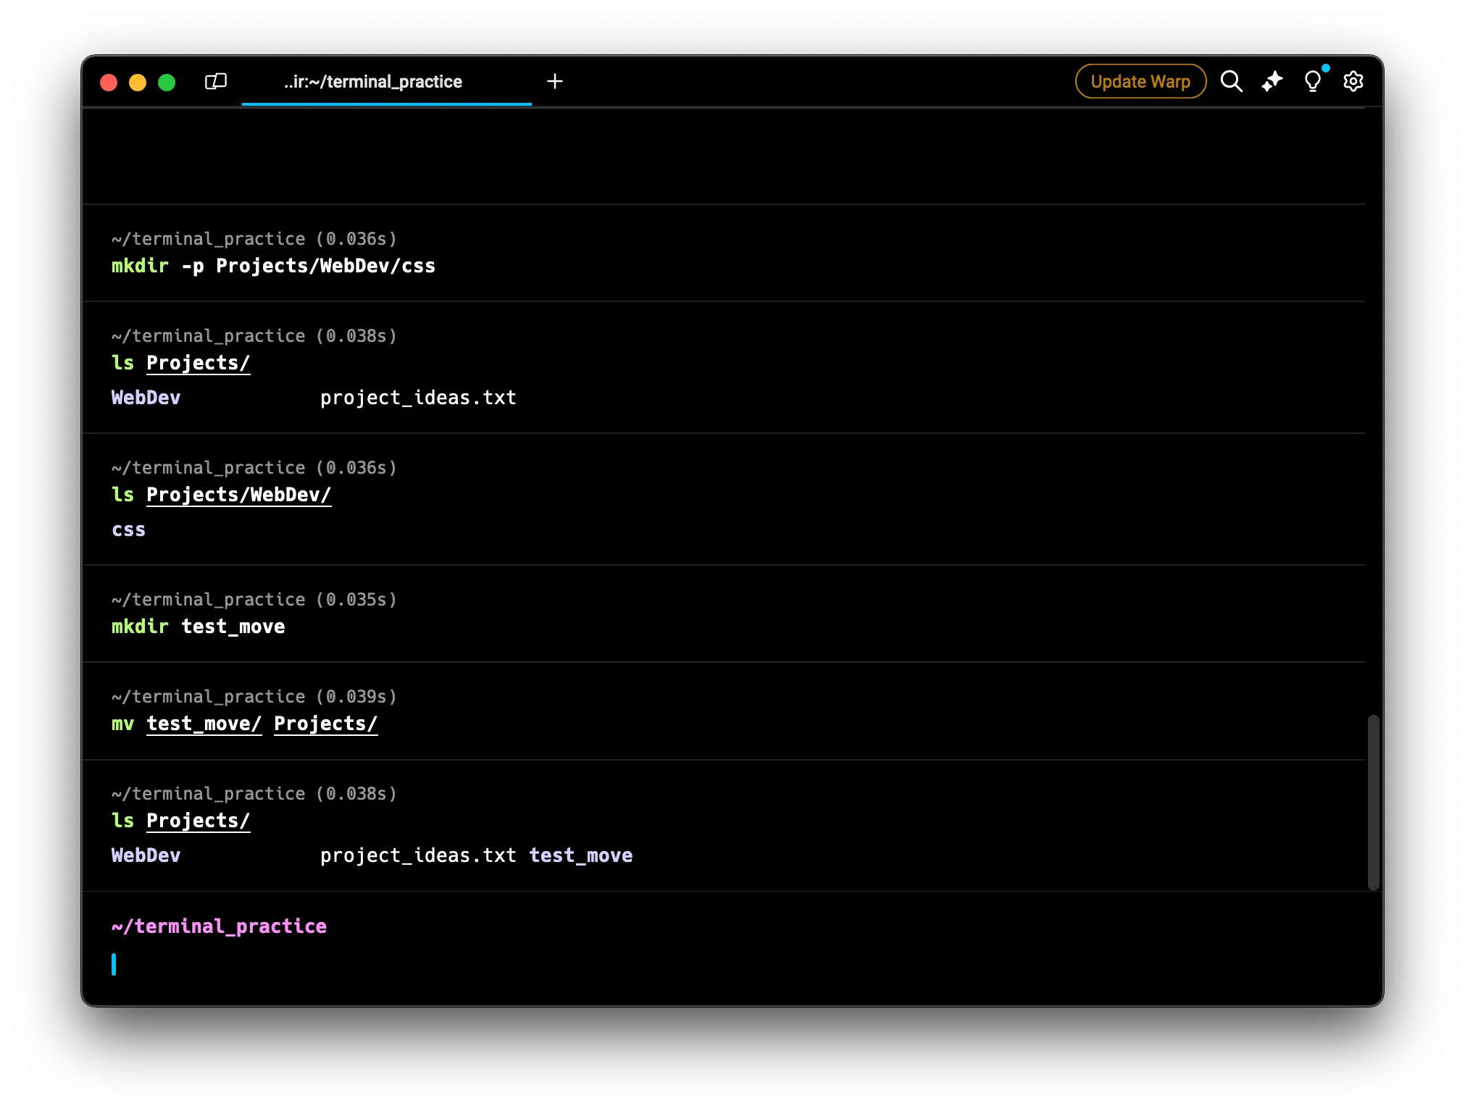Click the green fullscreen window button

tap(167, 83)
